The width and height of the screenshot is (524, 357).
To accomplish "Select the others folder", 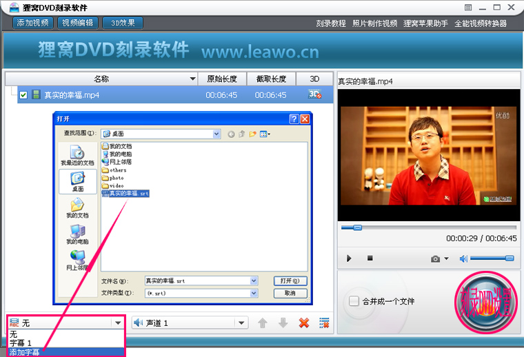I will 114,170.
